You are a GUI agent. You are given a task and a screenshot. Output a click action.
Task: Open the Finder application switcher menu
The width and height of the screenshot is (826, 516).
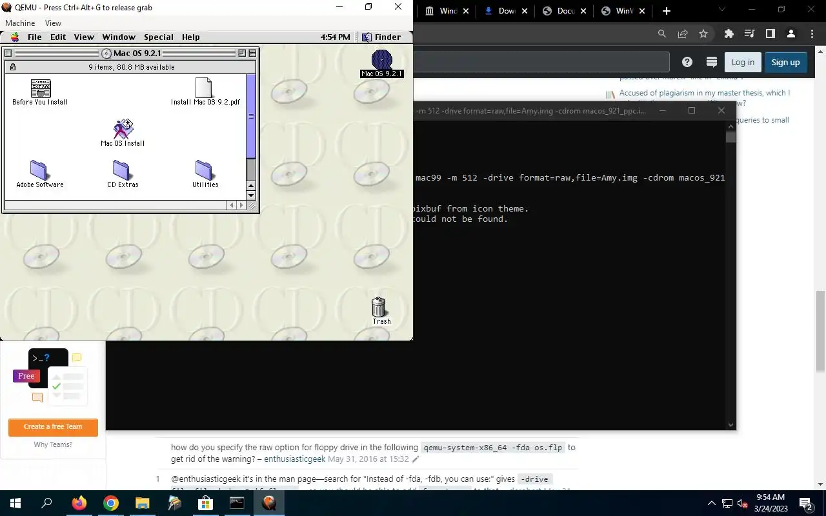pyautogui.click(x=381, y=37)
